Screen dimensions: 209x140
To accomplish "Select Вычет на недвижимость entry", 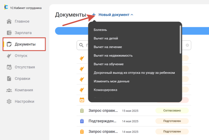I will [113, 56].
